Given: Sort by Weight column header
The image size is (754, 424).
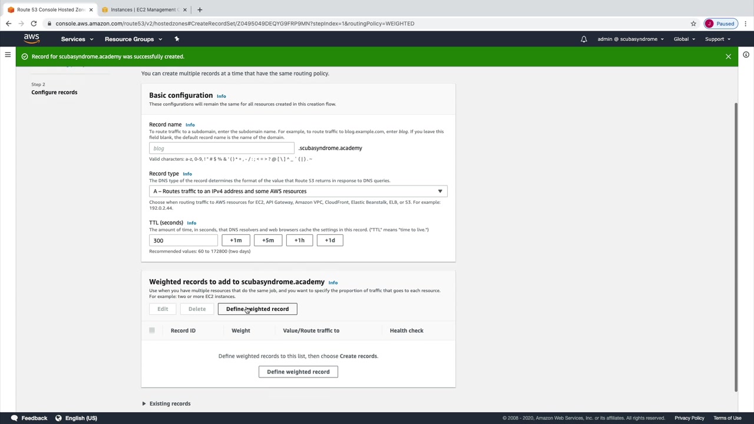Looking at the screenshot, I should [x=241, y=330].
